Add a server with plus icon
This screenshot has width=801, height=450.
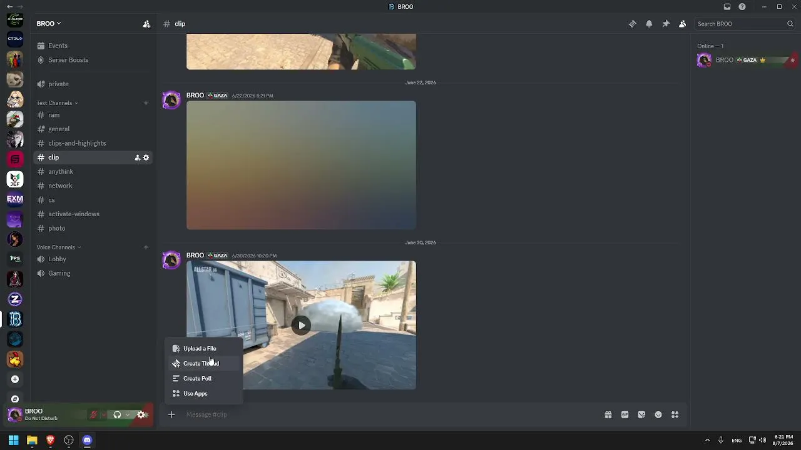pos(15,379)
